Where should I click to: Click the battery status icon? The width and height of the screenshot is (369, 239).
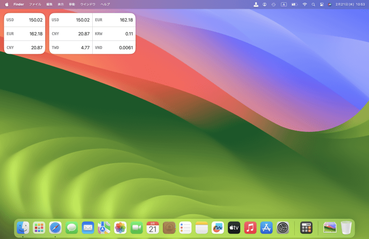click(x=294, y=5)
